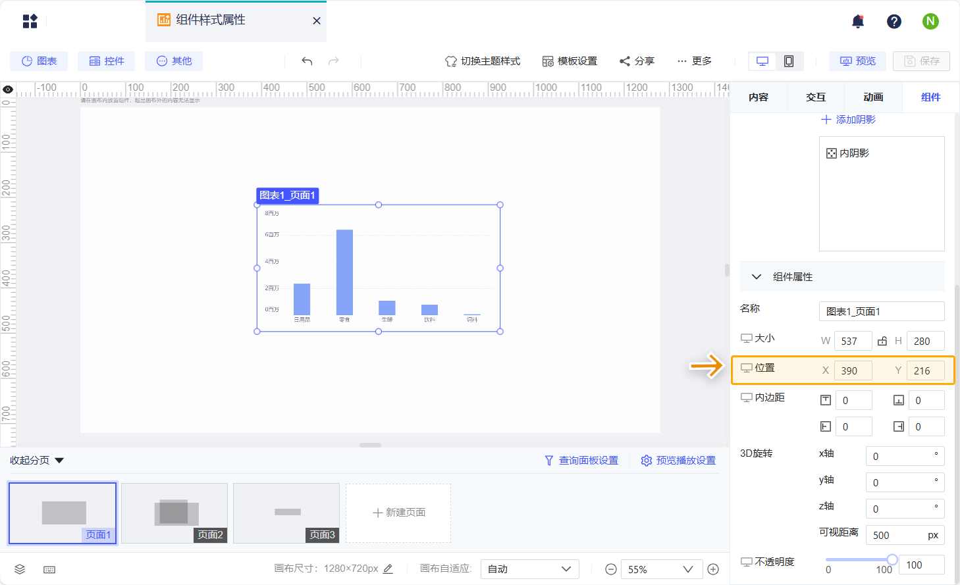Click the top padding input
The height and width of the screenshot is (585, 960).
pos(853,400)
